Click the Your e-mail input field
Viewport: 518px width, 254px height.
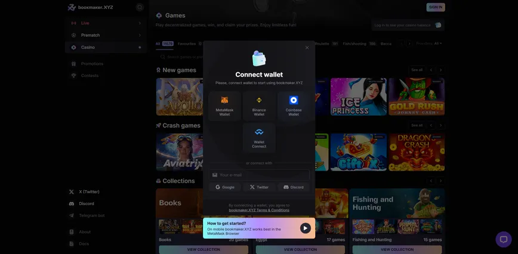(259, 175)
